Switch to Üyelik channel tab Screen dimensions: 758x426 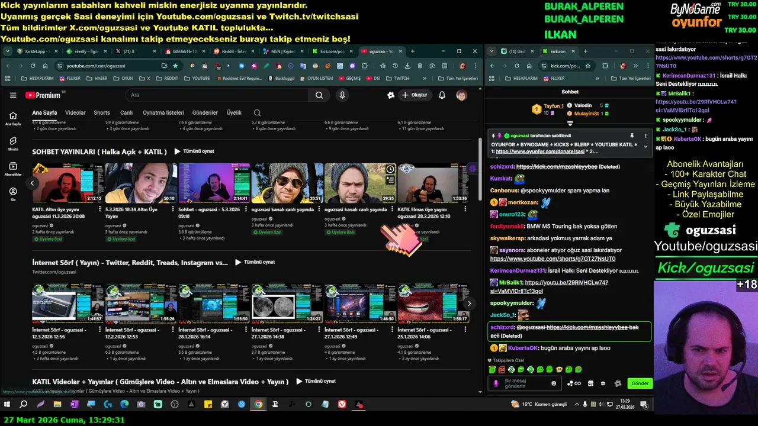click(234, 112)
